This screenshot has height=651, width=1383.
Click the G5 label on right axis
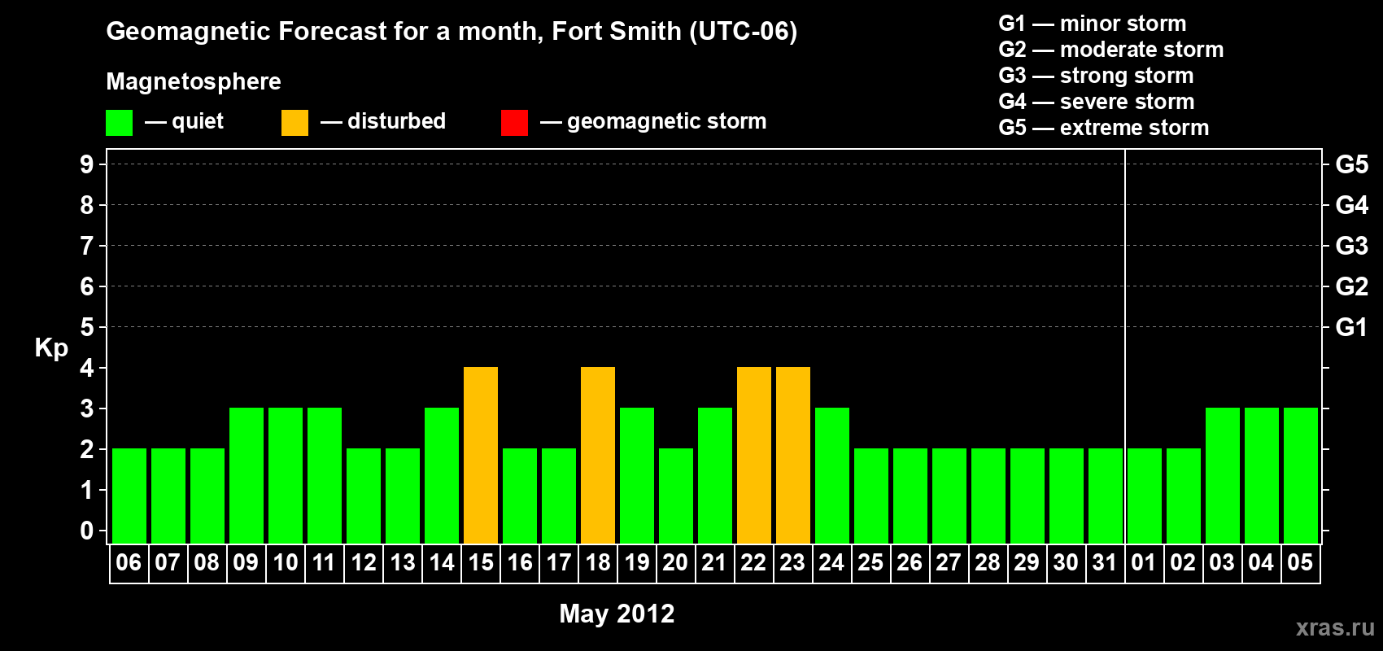[1351, 164]
